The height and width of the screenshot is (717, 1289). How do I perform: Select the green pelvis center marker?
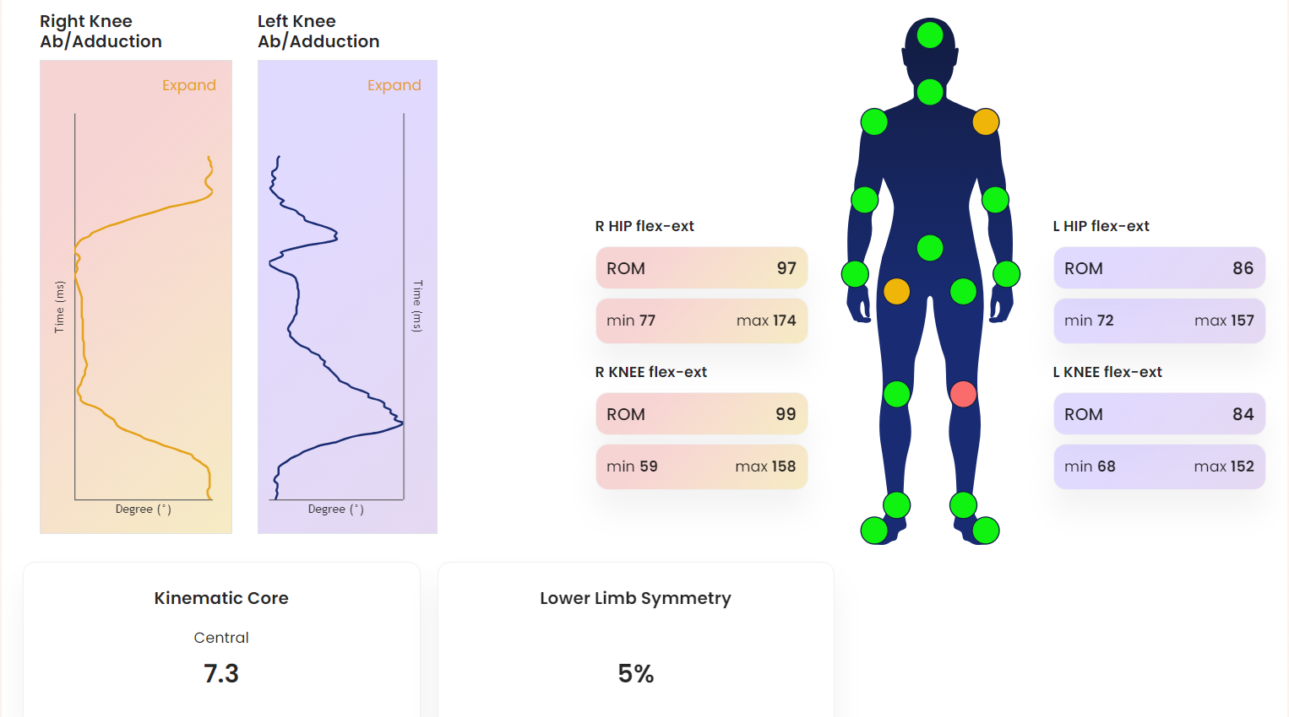930,248
